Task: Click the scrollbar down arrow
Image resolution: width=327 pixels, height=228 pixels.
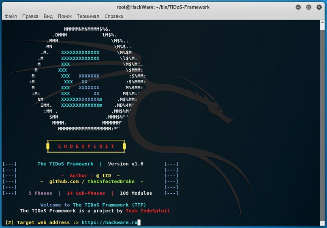Action: [322, 224]
